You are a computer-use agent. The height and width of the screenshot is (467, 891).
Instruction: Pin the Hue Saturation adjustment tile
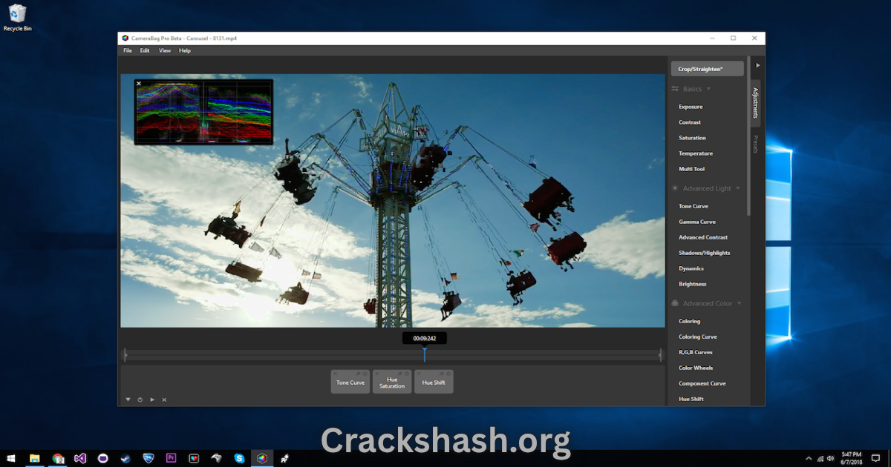399,374
